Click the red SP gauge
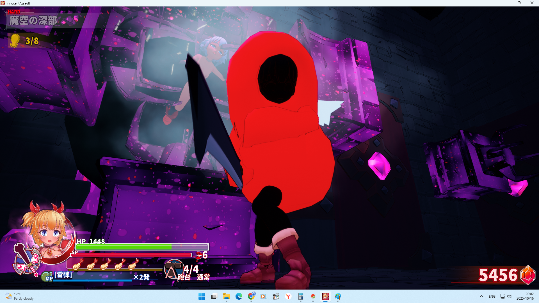This screenshot has height=303, width=539. pyautogui.click(x=131, y=255)
